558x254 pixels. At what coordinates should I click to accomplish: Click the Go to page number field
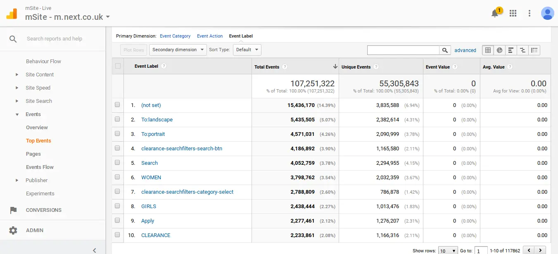[x=481, y=251]
